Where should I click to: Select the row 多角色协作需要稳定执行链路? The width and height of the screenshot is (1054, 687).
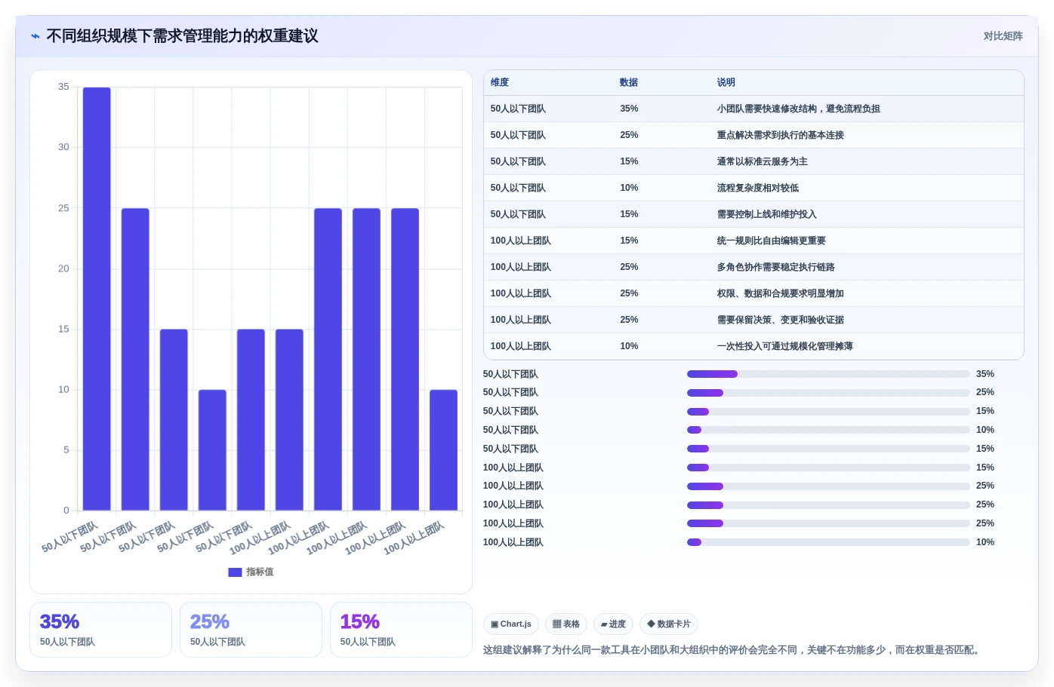pos(754,267)
